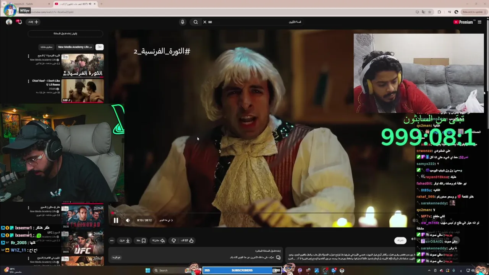Click the open panel button in chat replay box

pyautogui.click(x=116, y=257)
